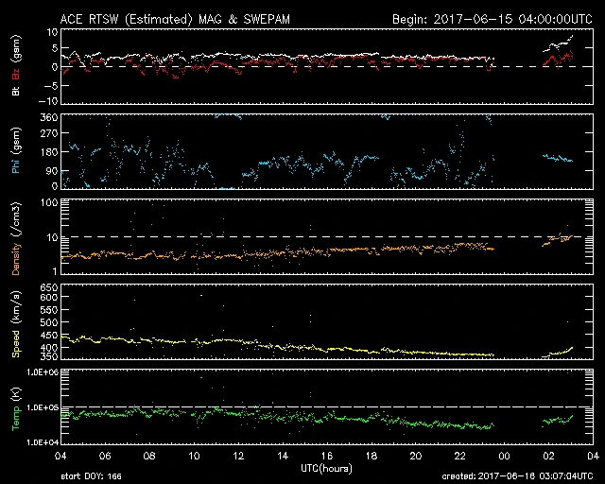Image resolution: width=605 pixels, height=484 pixels.
Task: Click the green Temp (K) axis label
Action: (x=15, y=408)
